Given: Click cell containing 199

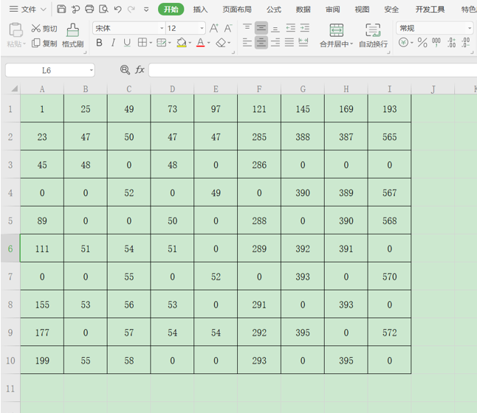Looking at the screenshot, I should pyautogui.click(x=42, y=361).
